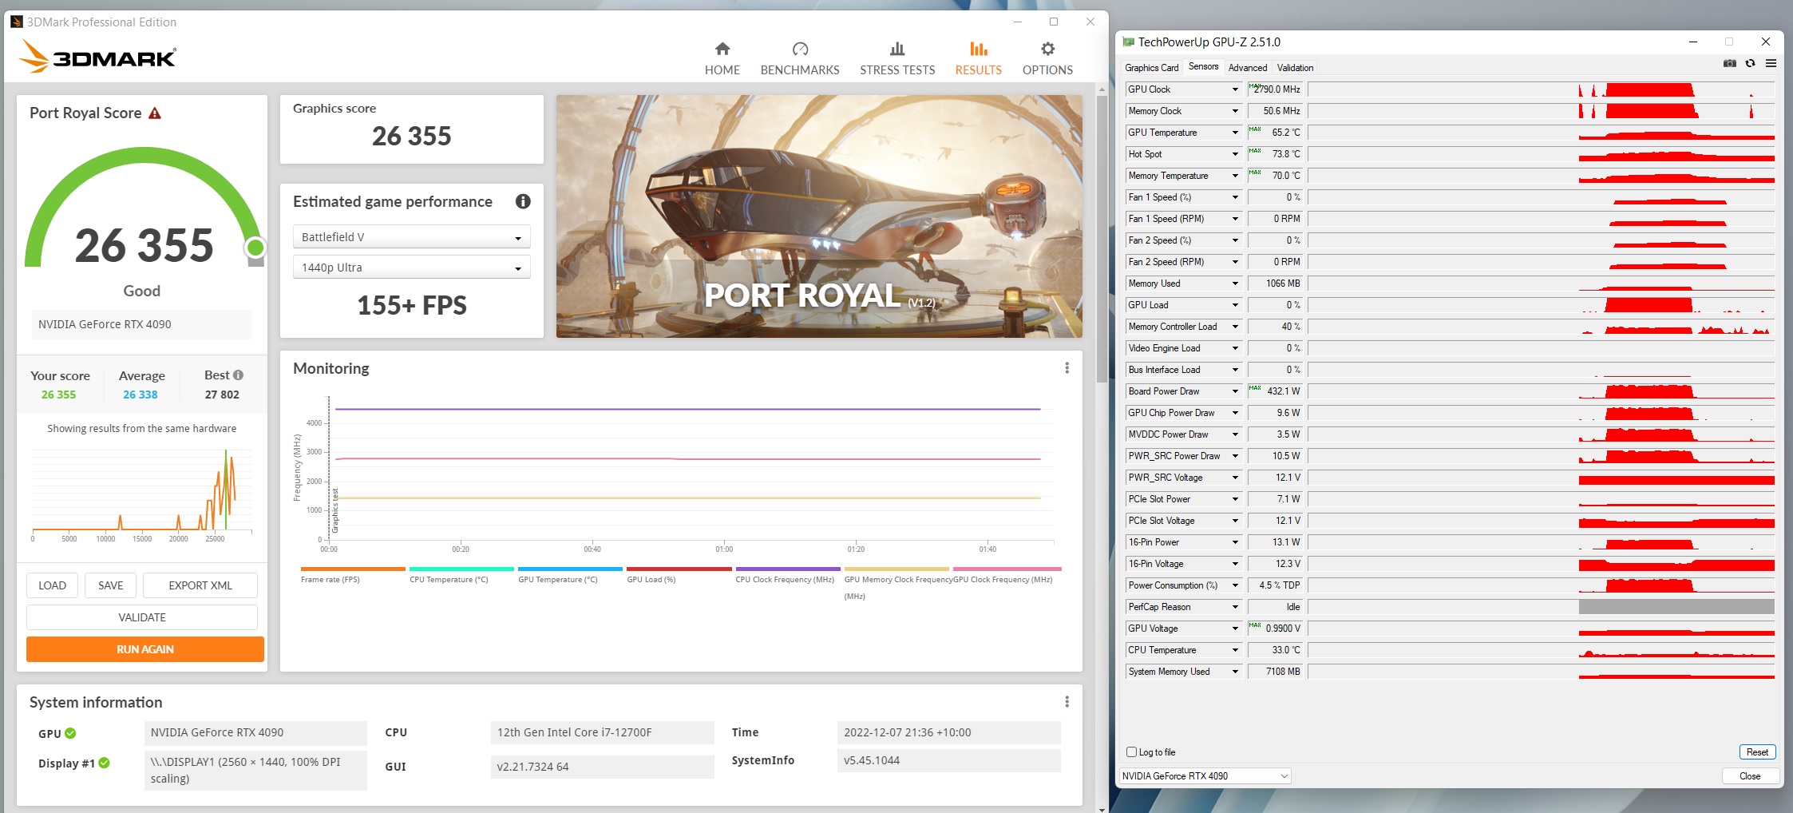Click the green check icon beside GPU
This screenshot has height=813, width=1793.
pyautogui.click(x=70, y=733)
